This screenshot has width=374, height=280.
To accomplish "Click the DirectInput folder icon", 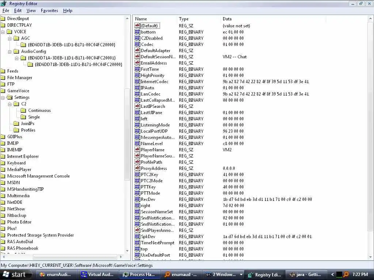I will pos(3,19).
